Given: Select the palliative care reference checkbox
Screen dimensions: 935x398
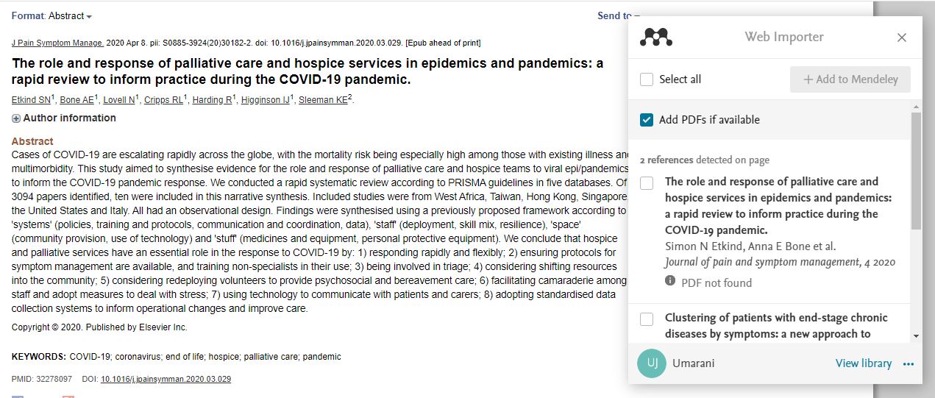Looking at the screenshot, I should pyautogui.click(x=647, y=182).
